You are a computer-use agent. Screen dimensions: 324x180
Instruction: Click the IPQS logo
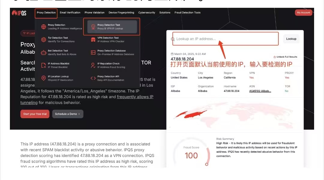point(19,13)
